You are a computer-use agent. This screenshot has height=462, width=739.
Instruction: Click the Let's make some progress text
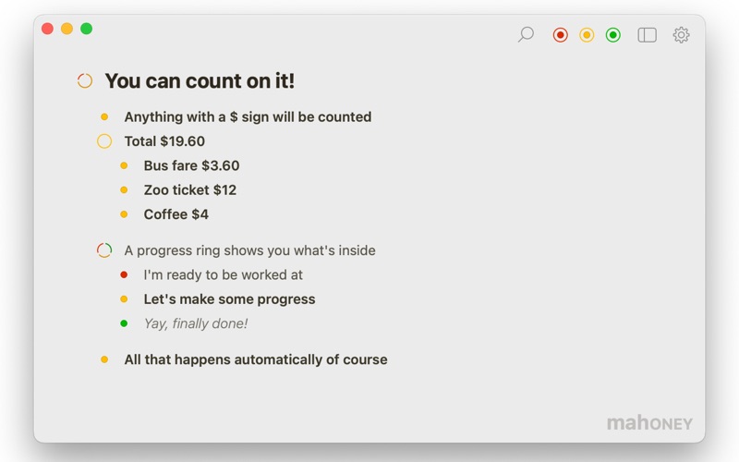coord(229,299)
